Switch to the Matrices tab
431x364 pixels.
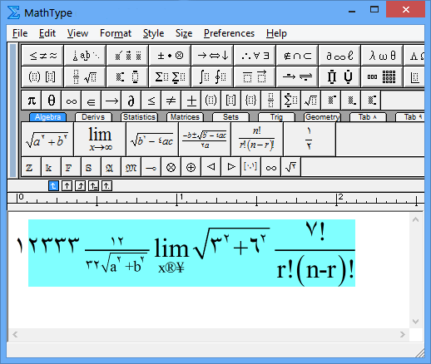pos(185,117)
